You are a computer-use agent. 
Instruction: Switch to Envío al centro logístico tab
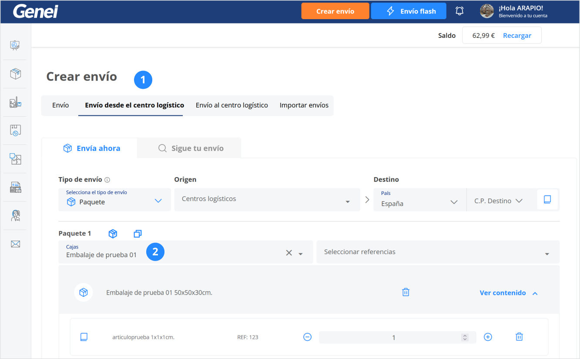coord(231,105)
